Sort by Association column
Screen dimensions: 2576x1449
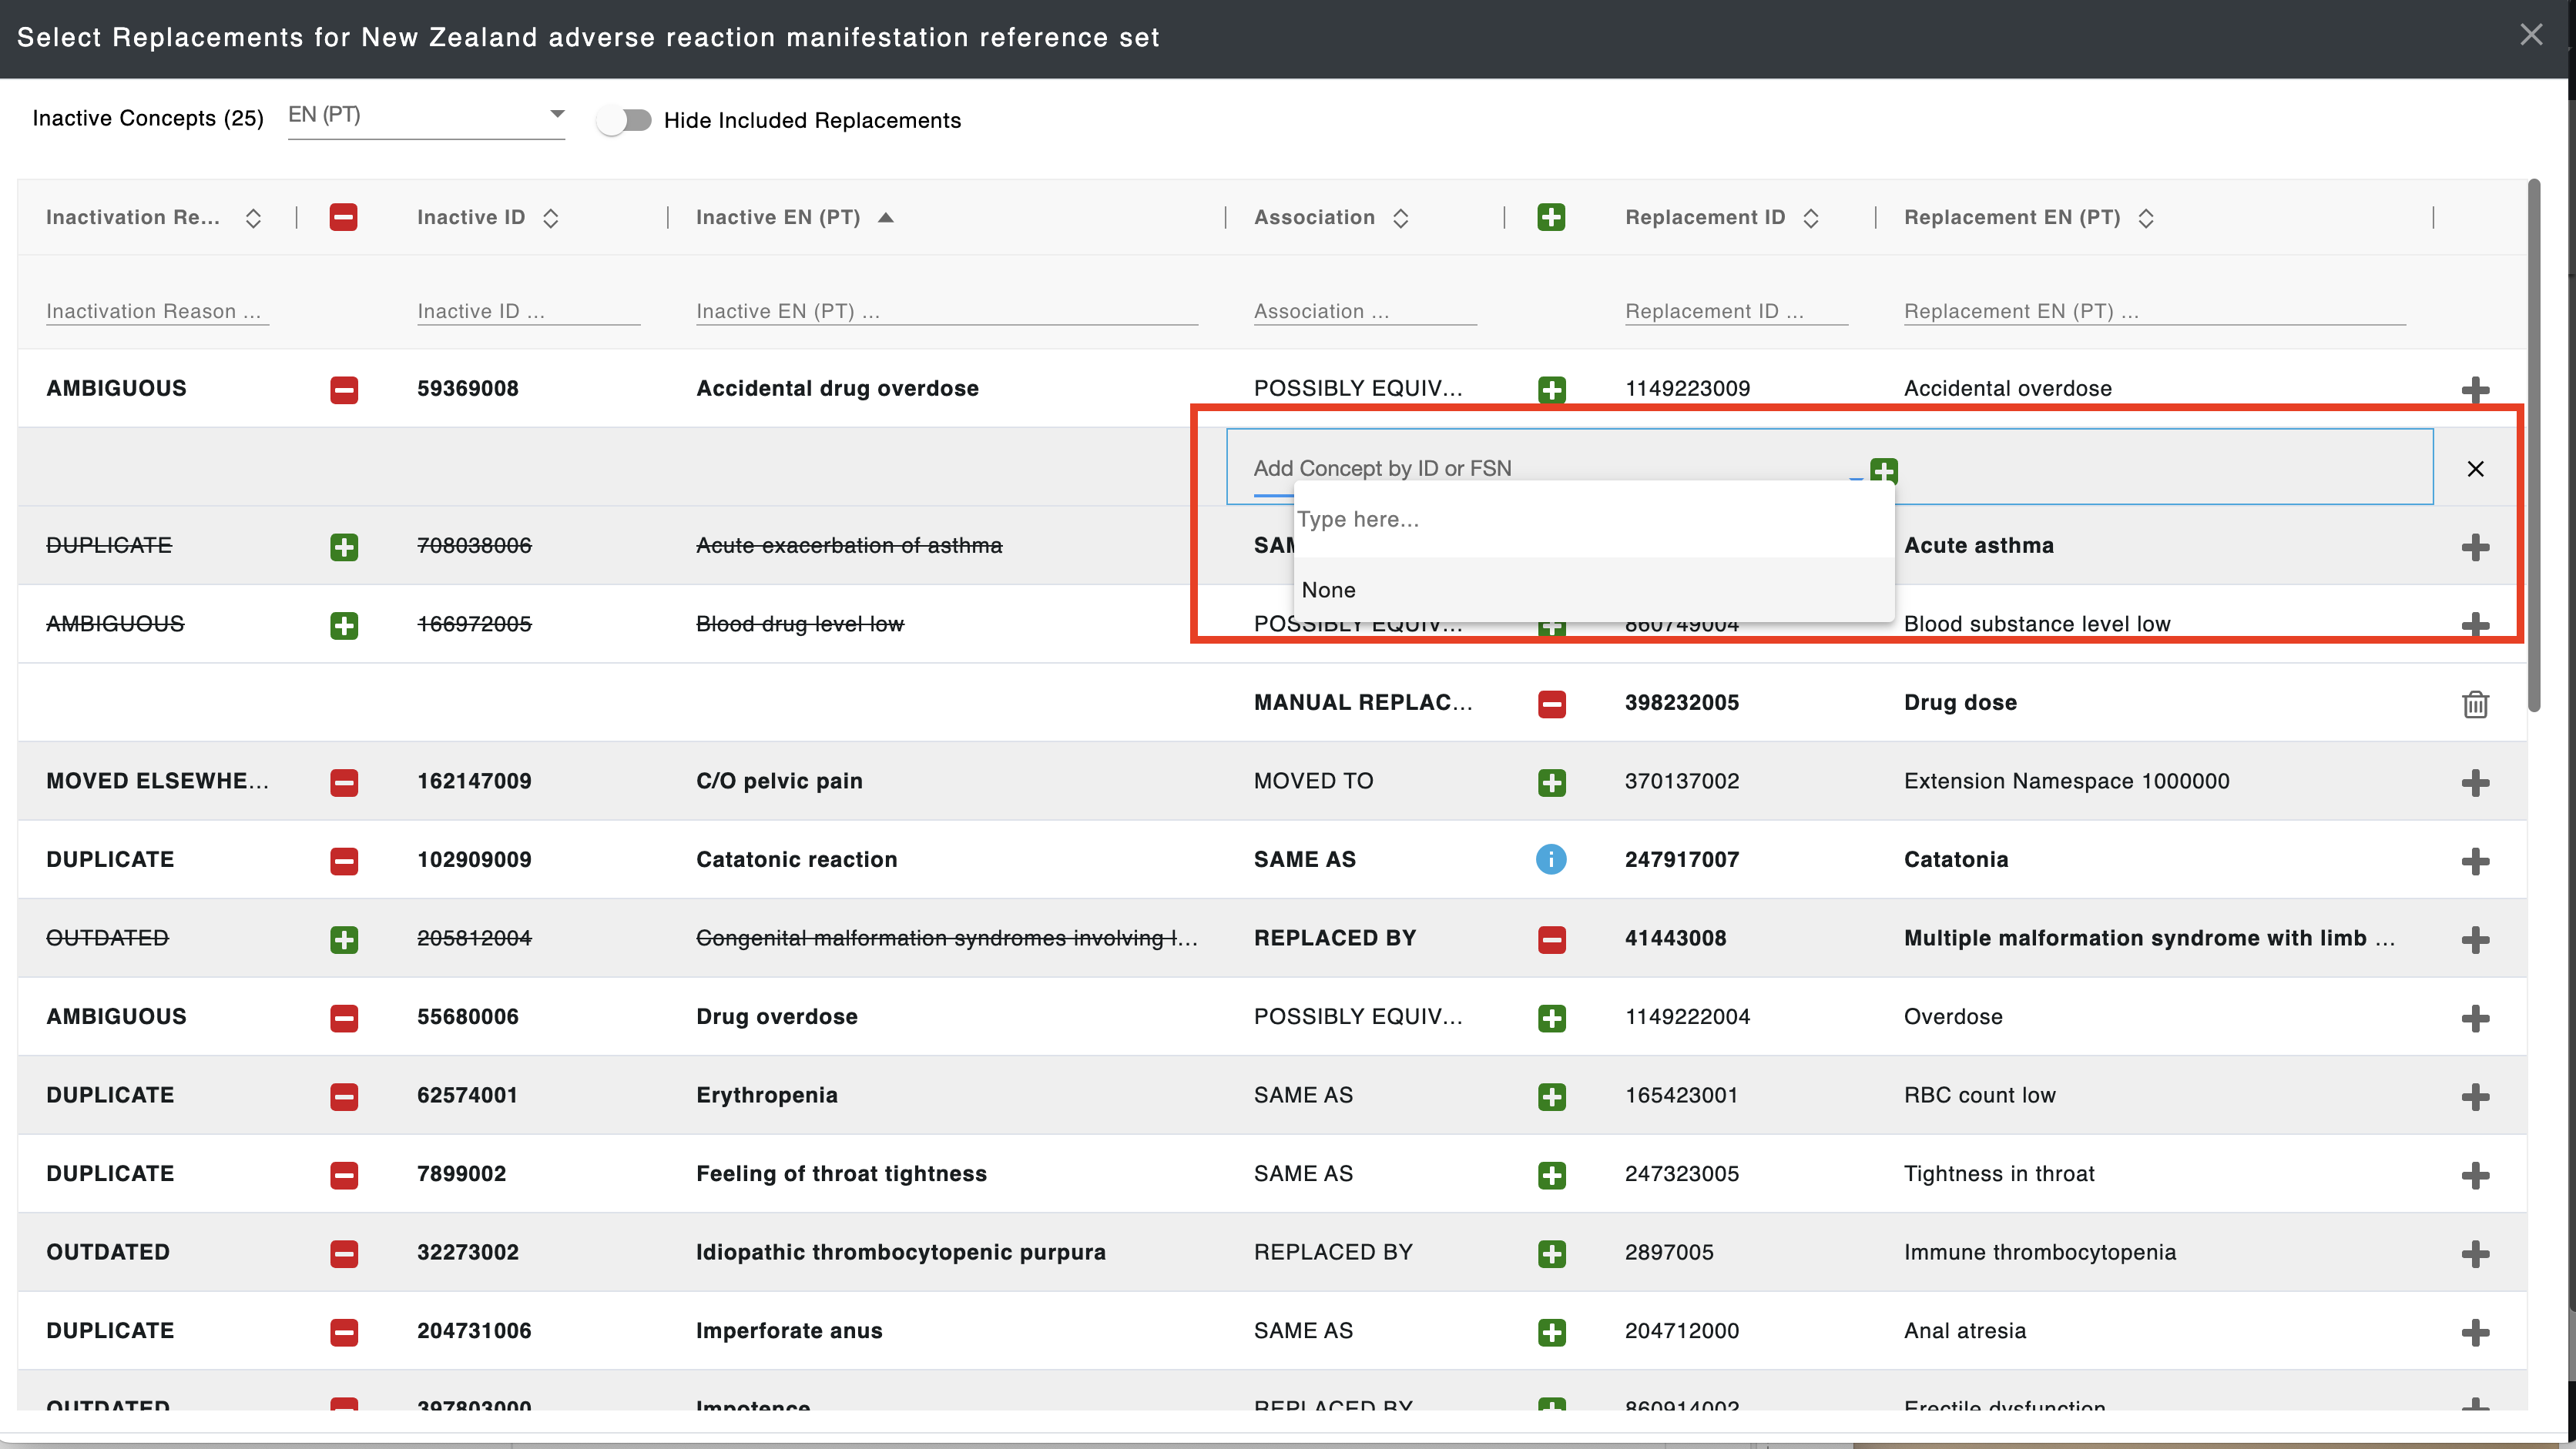coord(1401,218)
